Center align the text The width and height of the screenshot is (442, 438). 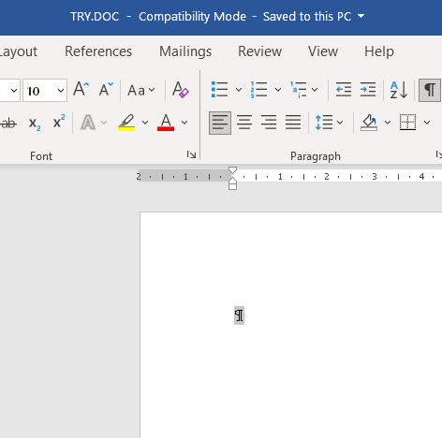point(244,123)
